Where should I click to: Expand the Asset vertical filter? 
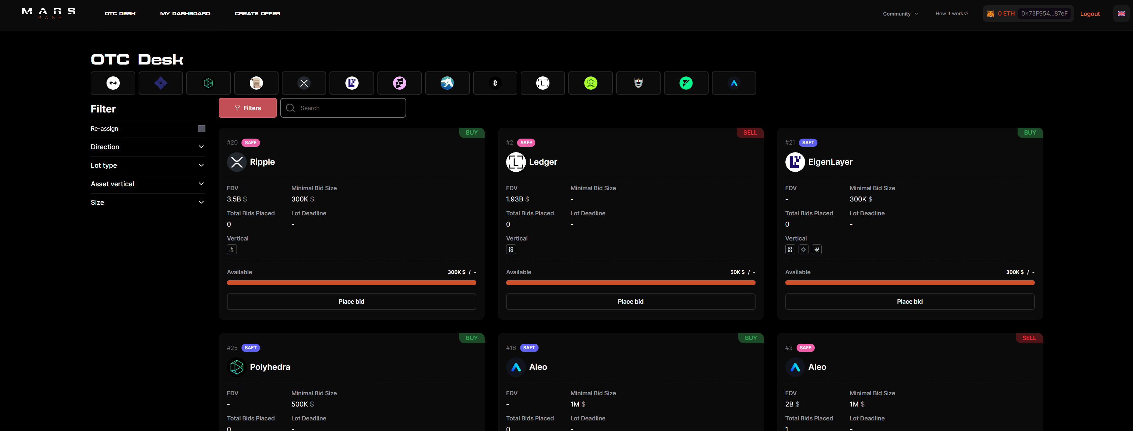(148, 184)
